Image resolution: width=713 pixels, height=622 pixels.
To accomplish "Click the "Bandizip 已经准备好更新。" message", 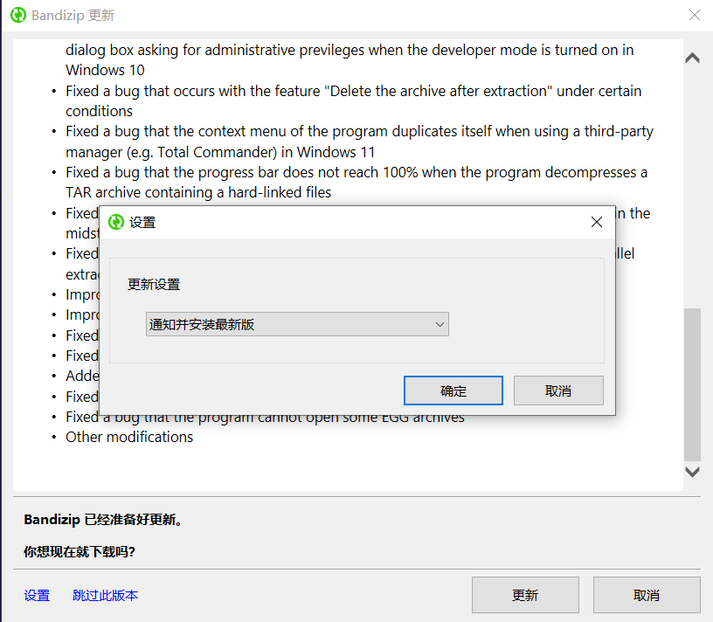I will pyautogui.click(x=104, y=519).
